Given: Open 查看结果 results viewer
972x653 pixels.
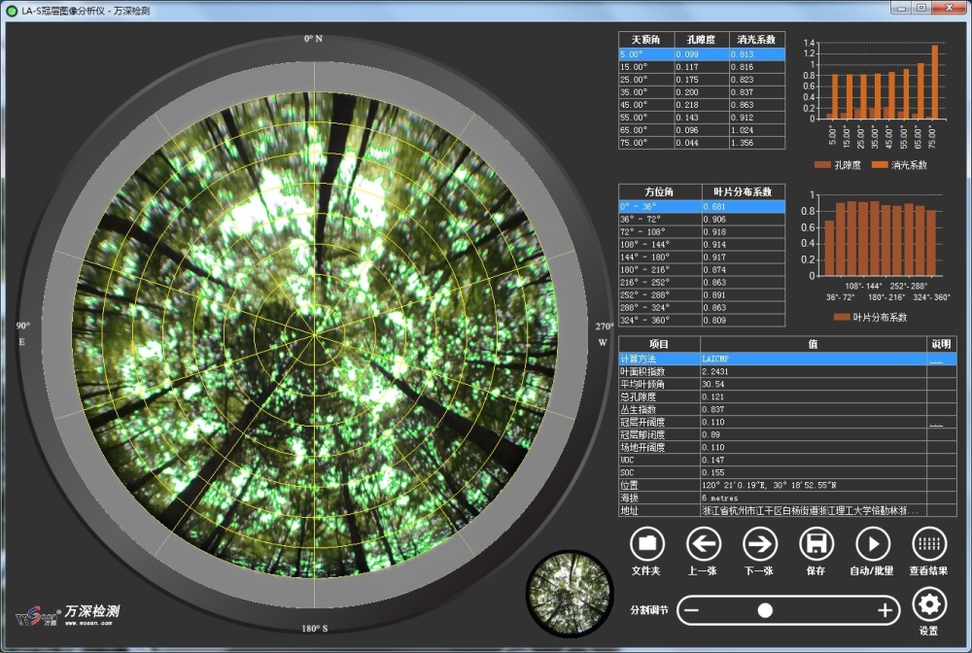Looking at the screenshot, I should [x=928, y=544].
